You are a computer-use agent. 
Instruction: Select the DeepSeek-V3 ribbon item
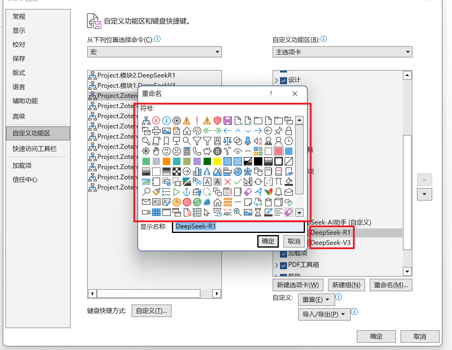click(x=330, y=243)
